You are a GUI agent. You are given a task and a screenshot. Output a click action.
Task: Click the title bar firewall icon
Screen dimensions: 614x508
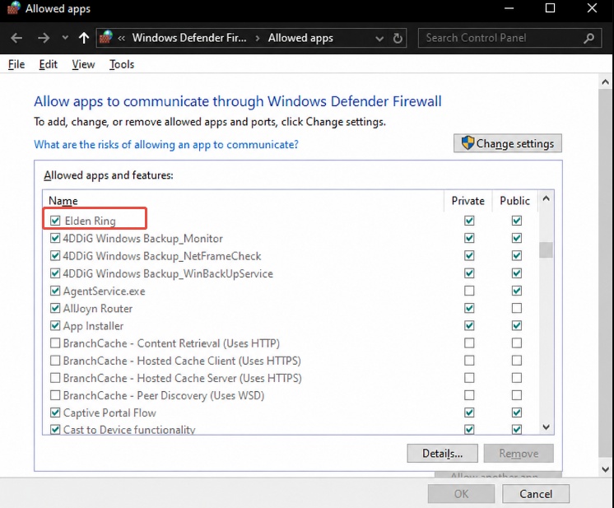[x=14, y=8]
